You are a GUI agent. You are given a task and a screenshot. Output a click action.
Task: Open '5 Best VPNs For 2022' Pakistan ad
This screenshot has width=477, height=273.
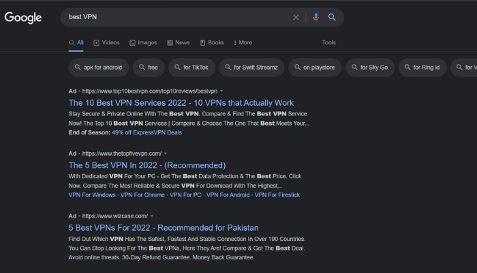pos(164,227)
